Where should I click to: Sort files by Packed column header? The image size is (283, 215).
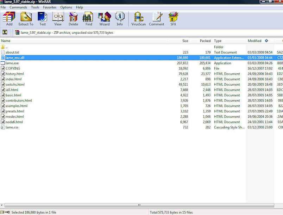[201, 41]
